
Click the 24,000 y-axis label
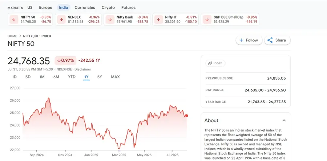point(15,125)
